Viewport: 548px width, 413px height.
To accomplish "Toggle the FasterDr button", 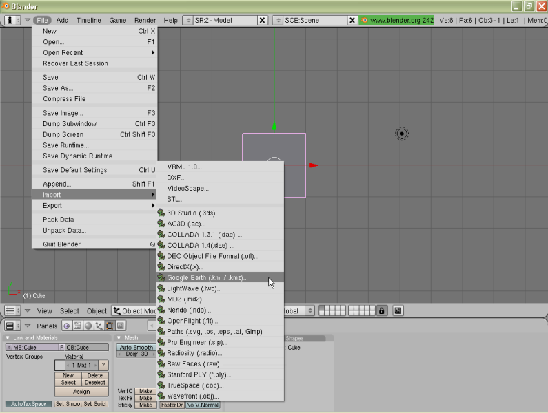I will [172, 405].
